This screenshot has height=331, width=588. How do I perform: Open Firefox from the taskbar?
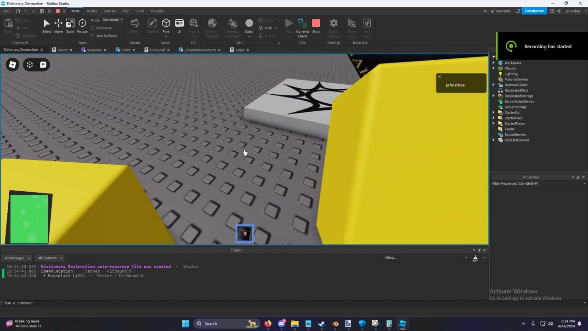pos(268,324)
